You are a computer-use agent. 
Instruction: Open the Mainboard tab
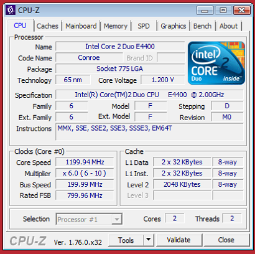tap(81, 26)
